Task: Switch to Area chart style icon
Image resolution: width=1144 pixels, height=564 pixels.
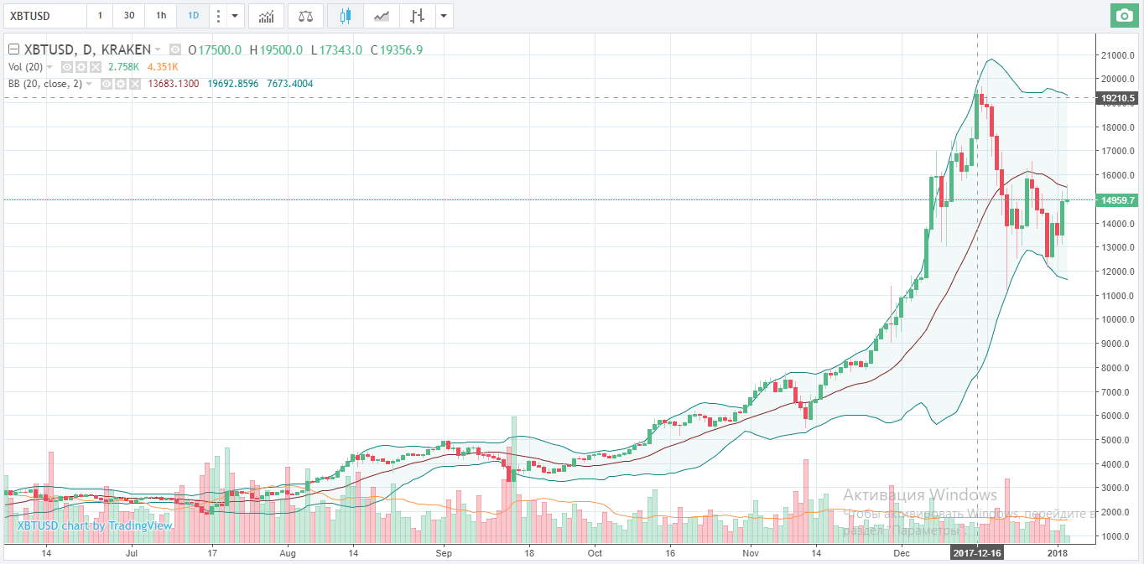Action: click(x=381, y=16)
